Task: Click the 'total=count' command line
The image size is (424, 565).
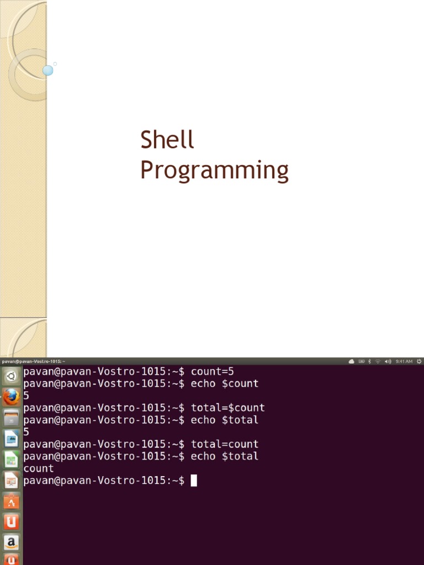Action: coord(141,444)
